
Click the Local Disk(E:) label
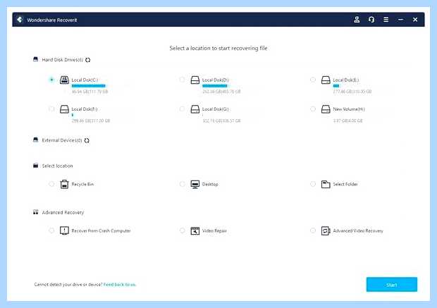(346, 80)
